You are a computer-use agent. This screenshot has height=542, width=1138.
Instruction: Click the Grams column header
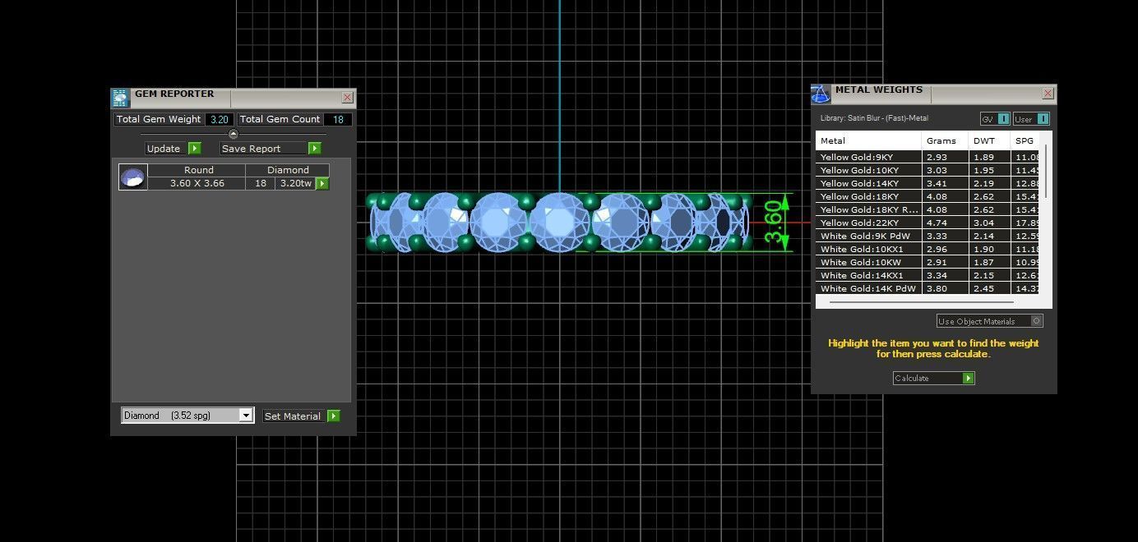[x=945, y=140]
